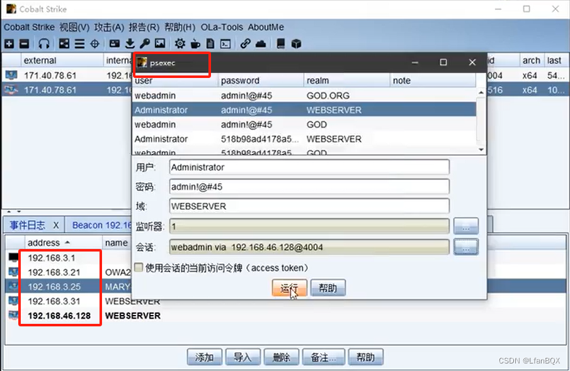Click the 运行 button in psexec dialog
The height and width of the screenshot is (371, 570).
coord(289,288)
